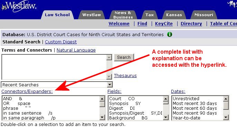Click scroll up arrow in Fields list
This screenshot has height=128, width=237.
[x=166, y=99]
